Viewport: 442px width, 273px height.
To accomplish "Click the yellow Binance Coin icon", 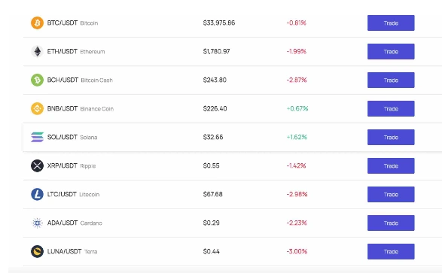I will 37,108.
